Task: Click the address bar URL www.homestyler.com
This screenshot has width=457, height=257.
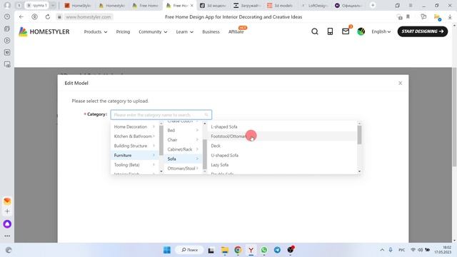Action: [89, 17]
